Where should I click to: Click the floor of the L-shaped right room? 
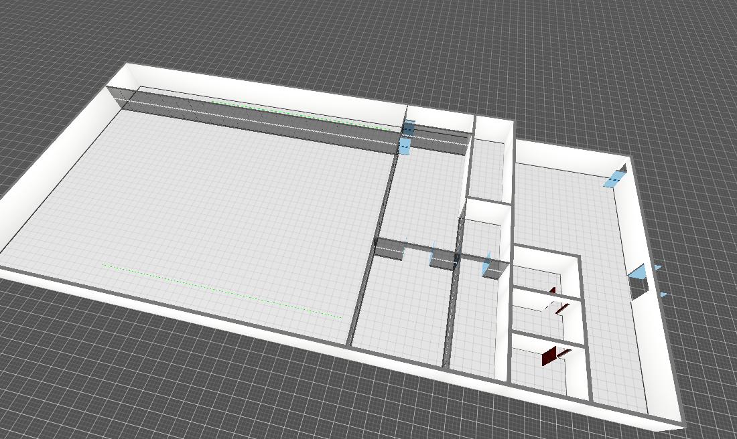[x=569, y=214]
